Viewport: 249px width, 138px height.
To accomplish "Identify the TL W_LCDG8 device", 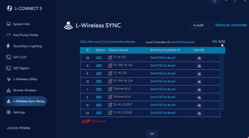I will 199,113.
